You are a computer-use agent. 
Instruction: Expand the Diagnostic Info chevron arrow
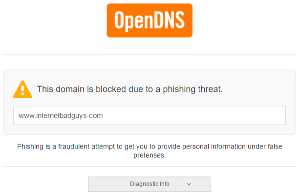[189, 184]
